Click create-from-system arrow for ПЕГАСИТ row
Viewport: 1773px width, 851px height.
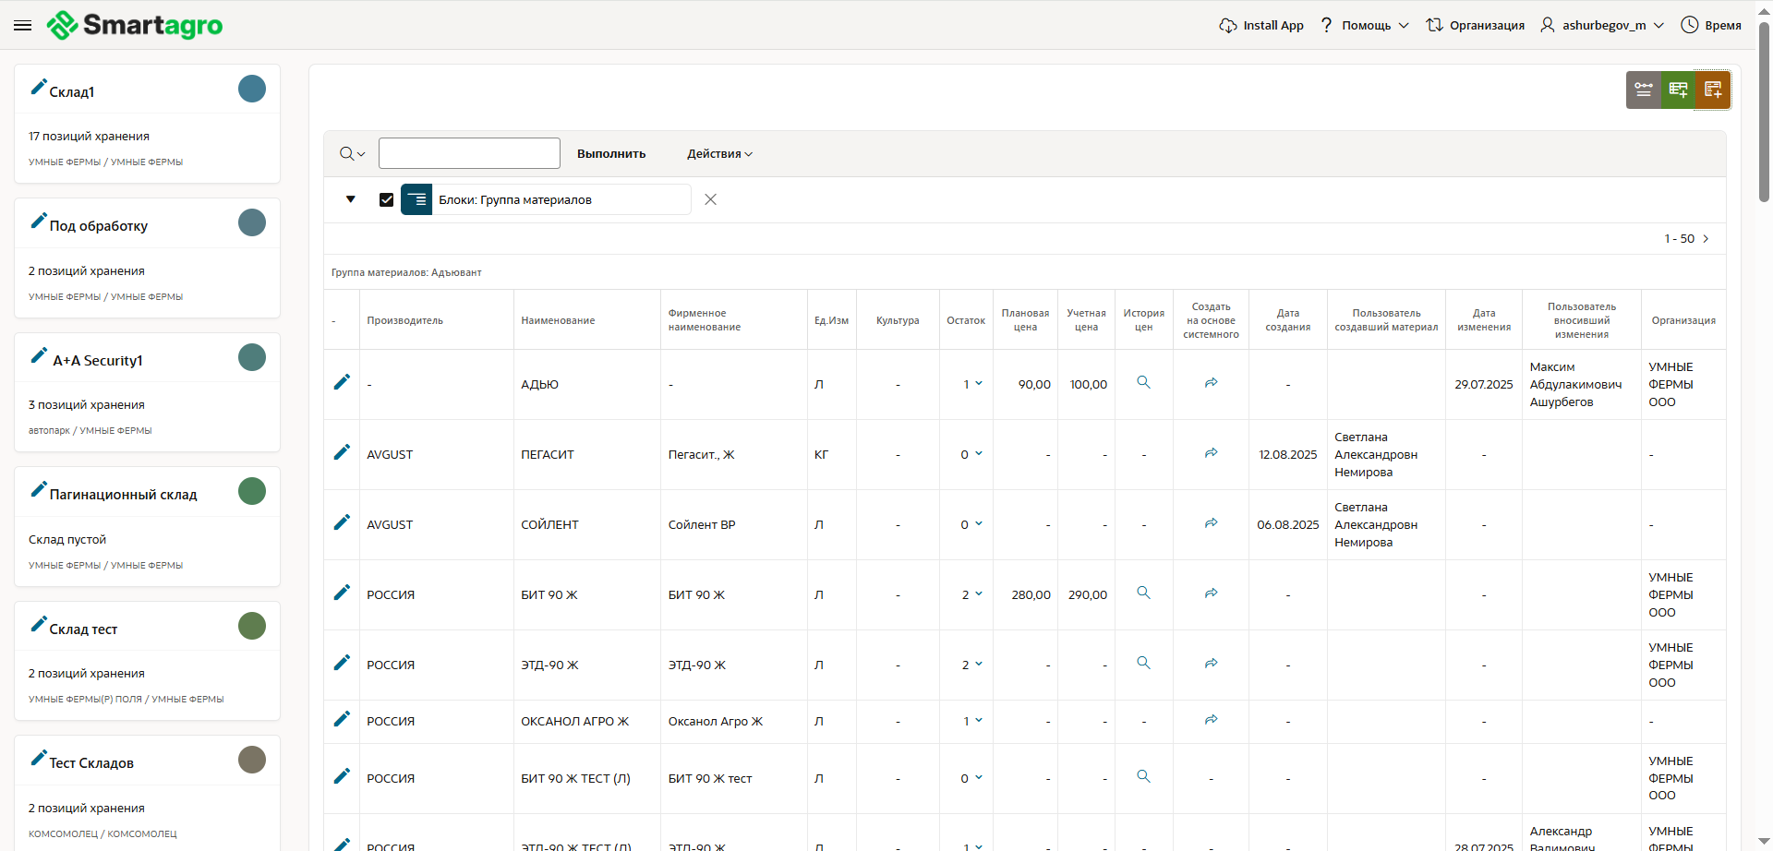(1211, 453)
